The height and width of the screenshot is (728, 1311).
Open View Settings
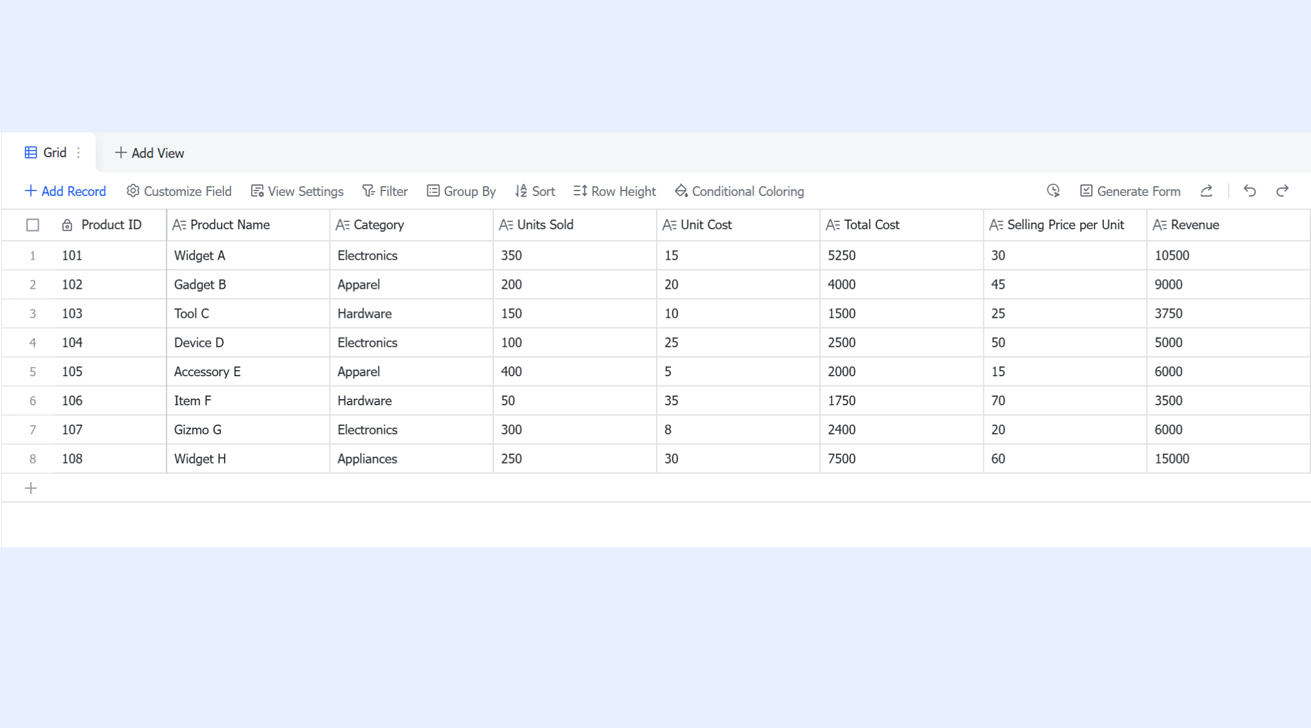tap(297, 191)
